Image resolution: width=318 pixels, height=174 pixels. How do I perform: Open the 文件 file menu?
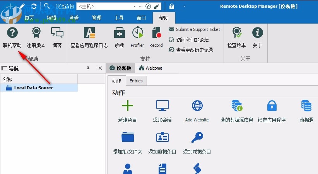pos(9,18)
